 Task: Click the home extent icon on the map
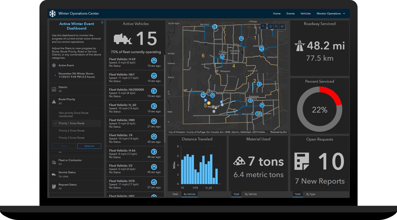point(270,26)
